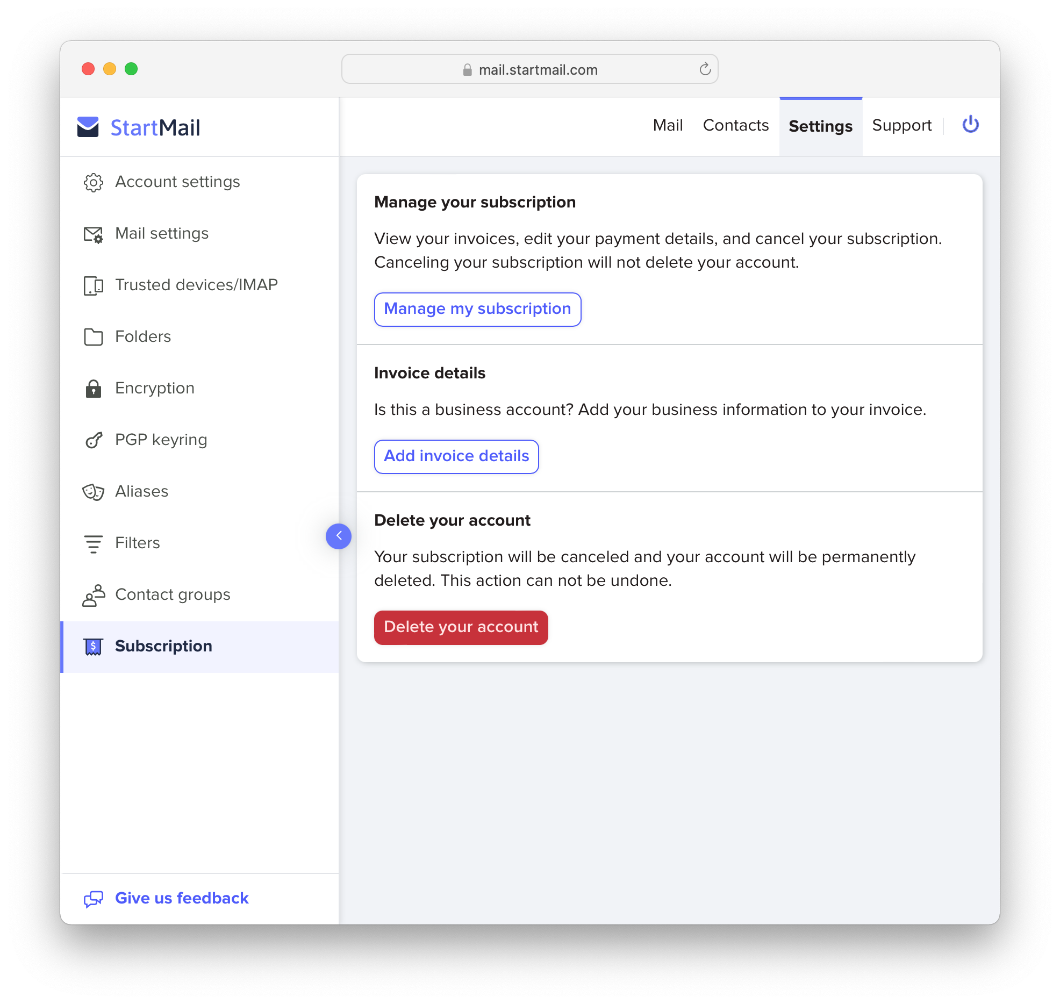Open the Support tab
Screen dimensions: 1060x1004
tap(901, 125)
